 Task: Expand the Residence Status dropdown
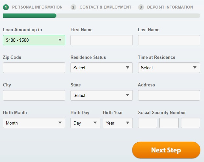[x=102, y=68]
